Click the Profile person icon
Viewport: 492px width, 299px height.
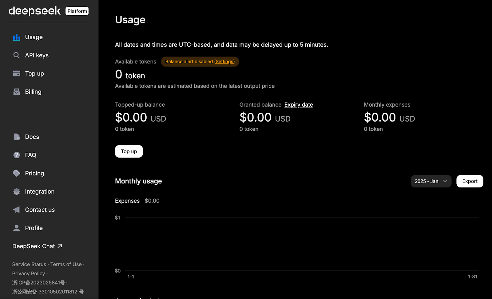[x=17, y=228]
